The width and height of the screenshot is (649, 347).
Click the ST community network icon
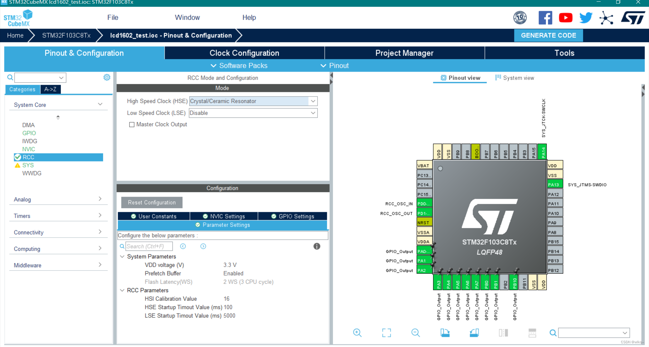coord(606,18)
